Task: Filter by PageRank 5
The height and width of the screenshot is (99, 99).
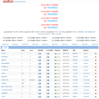Action: click(x=55, y=44)
